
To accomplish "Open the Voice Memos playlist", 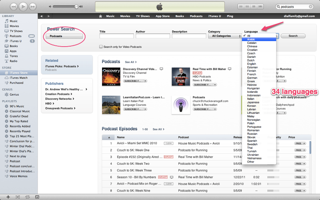I will [x=18, y=176].
